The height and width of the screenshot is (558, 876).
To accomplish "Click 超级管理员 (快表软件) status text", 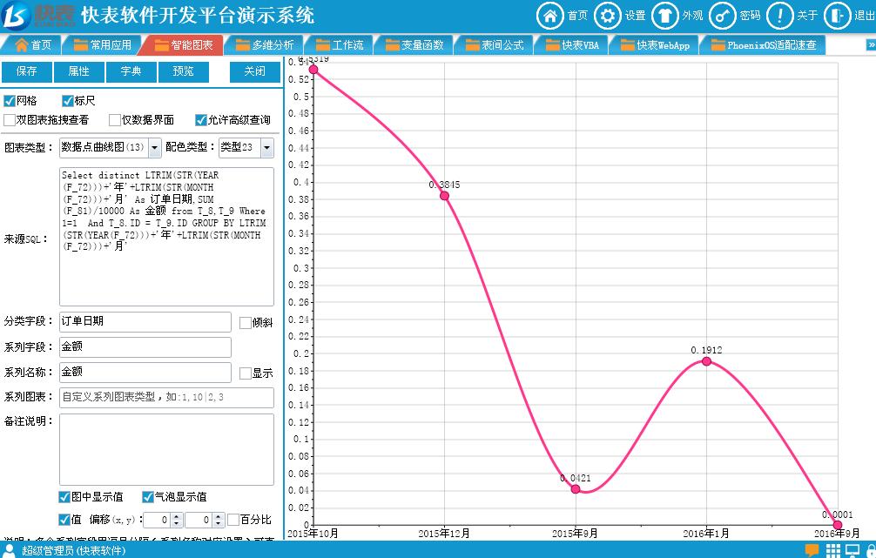I will tap(73, 551).
